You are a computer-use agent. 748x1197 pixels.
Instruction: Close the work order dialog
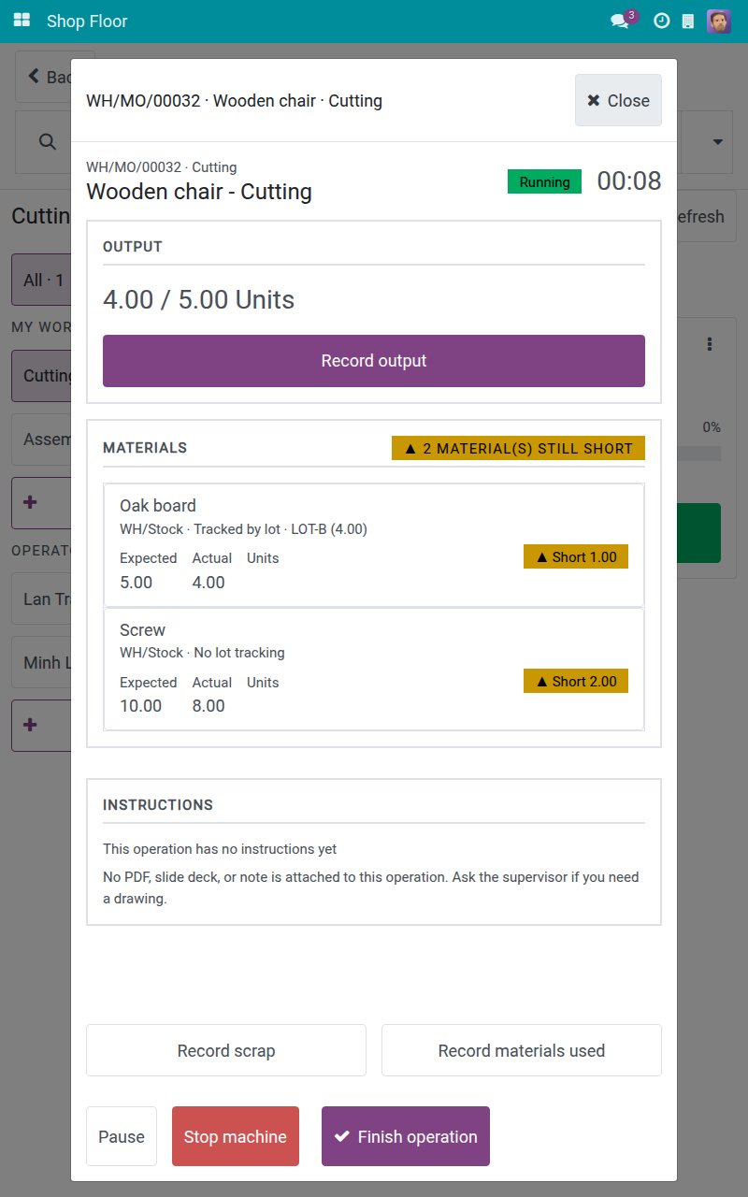click(x=618, y=100)
